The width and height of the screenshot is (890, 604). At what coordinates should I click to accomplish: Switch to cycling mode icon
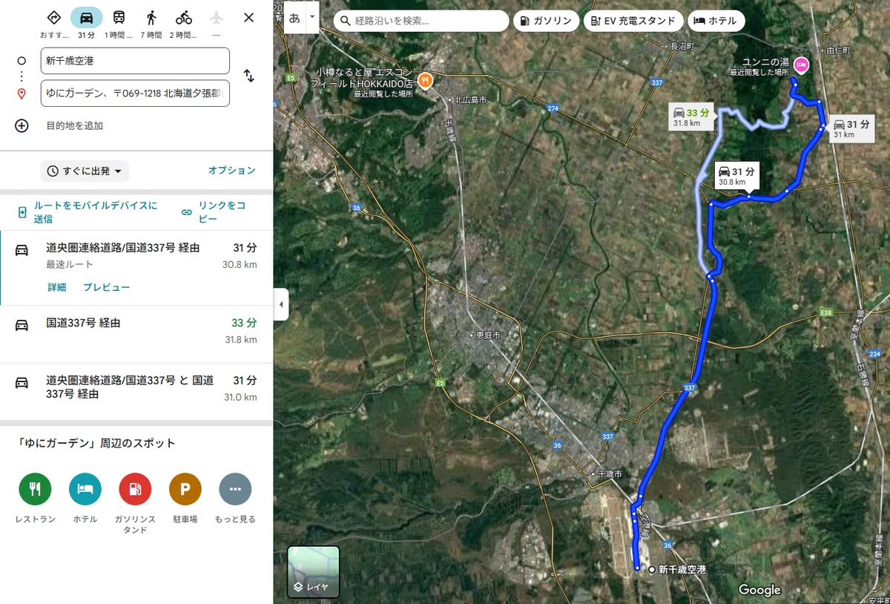coord(184,18)
